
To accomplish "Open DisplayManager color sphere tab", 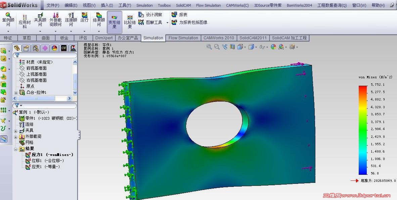I will click(x=54, y=48).
